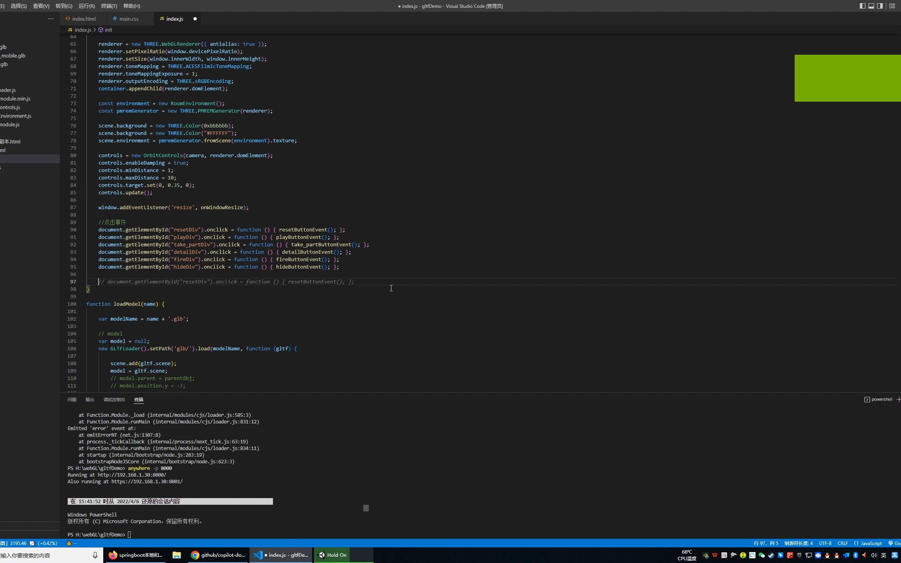This screenshot has width=901, height=563.
Task: Toggle the primary sidebar layout icon
Action: tap(862, 6)
